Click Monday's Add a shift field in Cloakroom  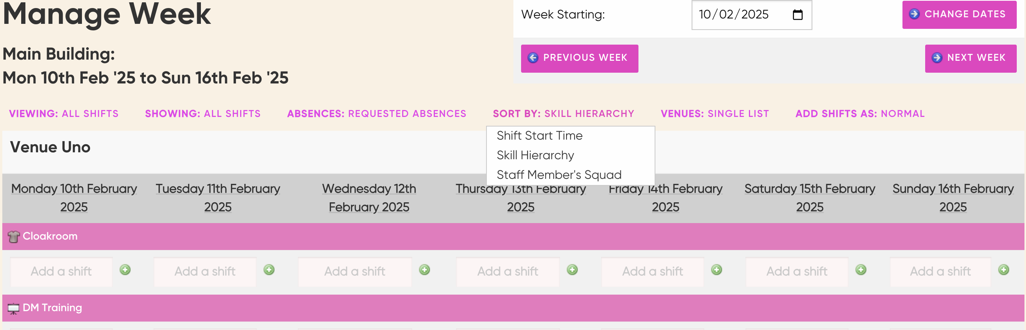click(61, 272)
